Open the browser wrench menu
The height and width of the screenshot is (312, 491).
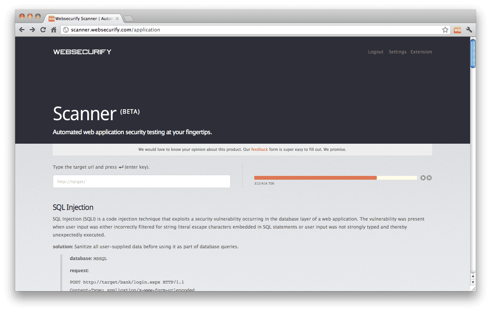tap(469, 30)
